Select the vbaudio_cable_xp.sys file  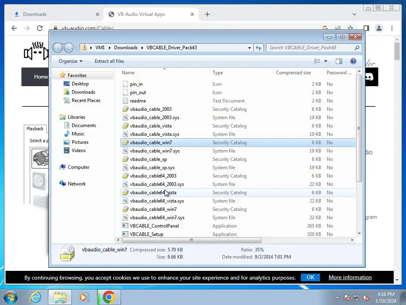click(x=238, y=168)
